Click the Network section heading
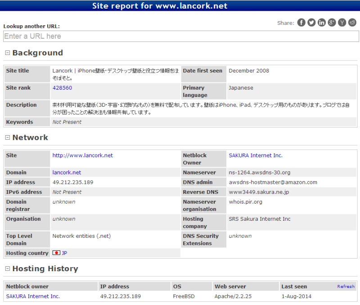The height and width of the screenshot is (305, 360). pos(30,137)
